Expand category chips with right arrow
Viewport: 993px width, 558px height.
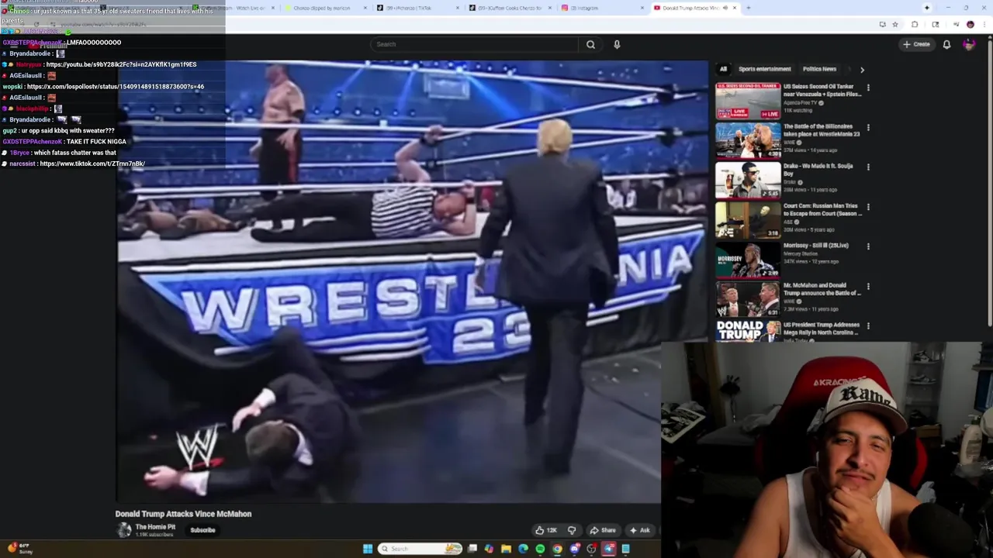coord(862,70)
